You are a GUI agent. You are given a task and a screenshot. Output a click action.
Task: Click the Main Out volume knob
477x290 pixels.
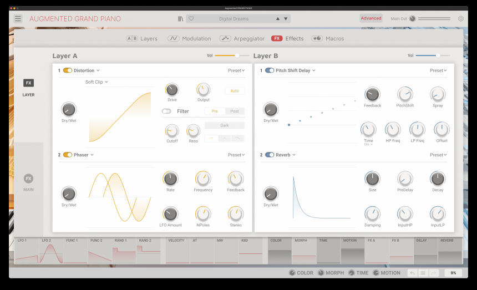[413, 18]
